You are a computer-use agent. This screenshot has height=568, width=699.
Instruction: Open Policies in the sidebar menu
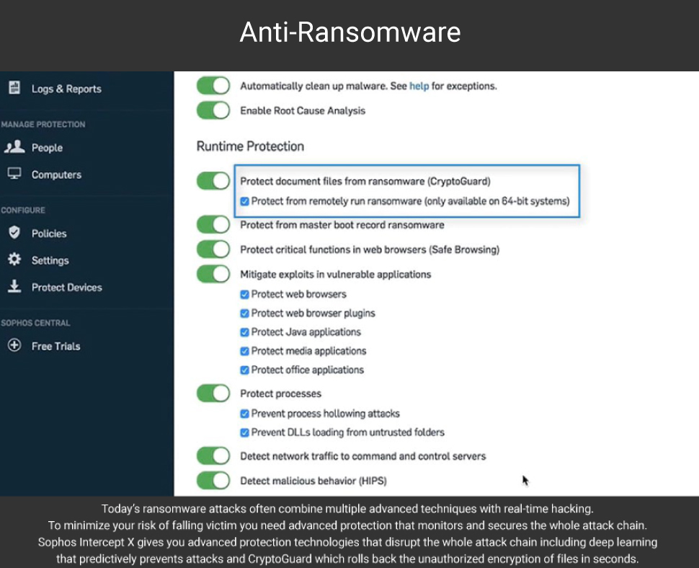coord(49,233)
